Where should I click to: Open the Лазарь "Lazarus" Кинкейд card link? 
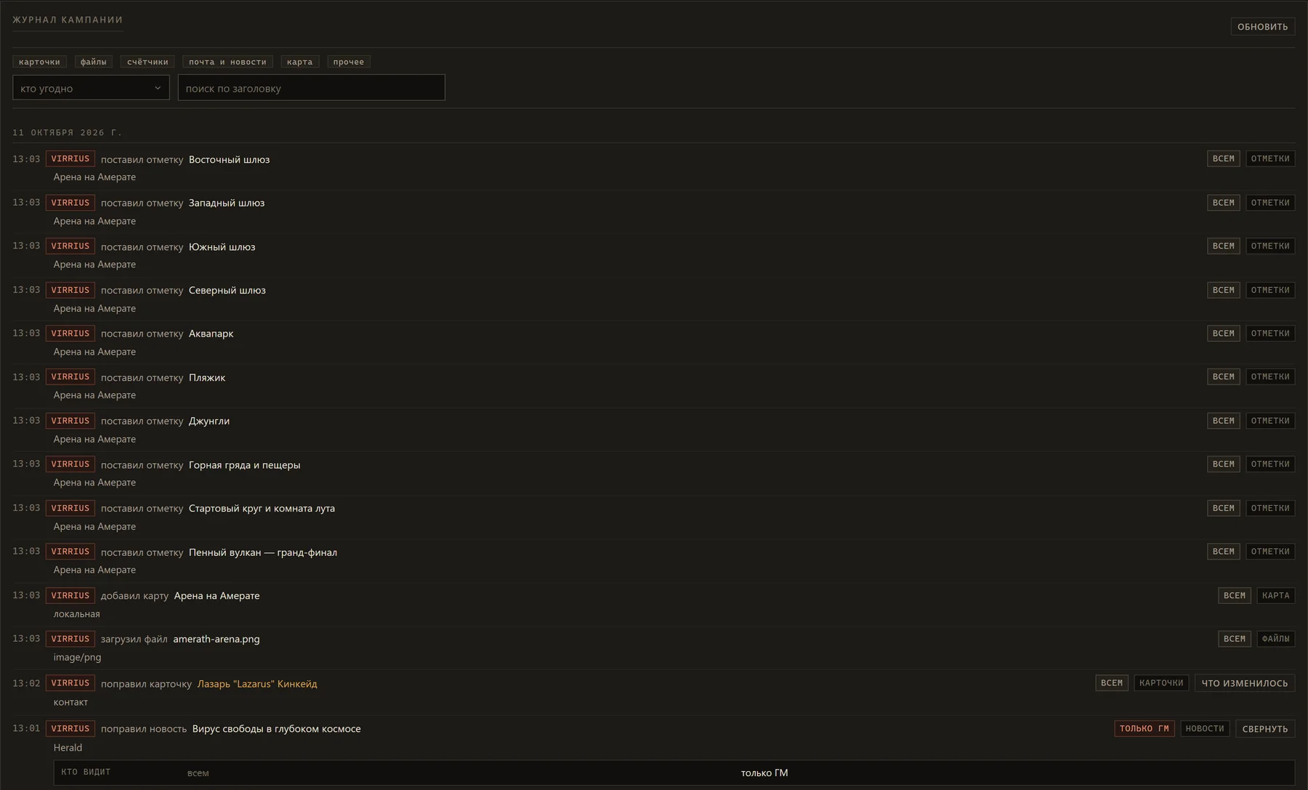257,684
